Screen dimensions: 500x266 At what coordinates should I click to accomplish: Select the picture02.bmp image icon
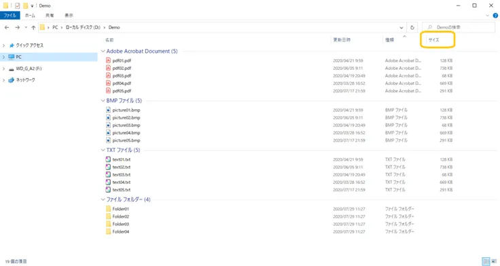tap(108, 117)
